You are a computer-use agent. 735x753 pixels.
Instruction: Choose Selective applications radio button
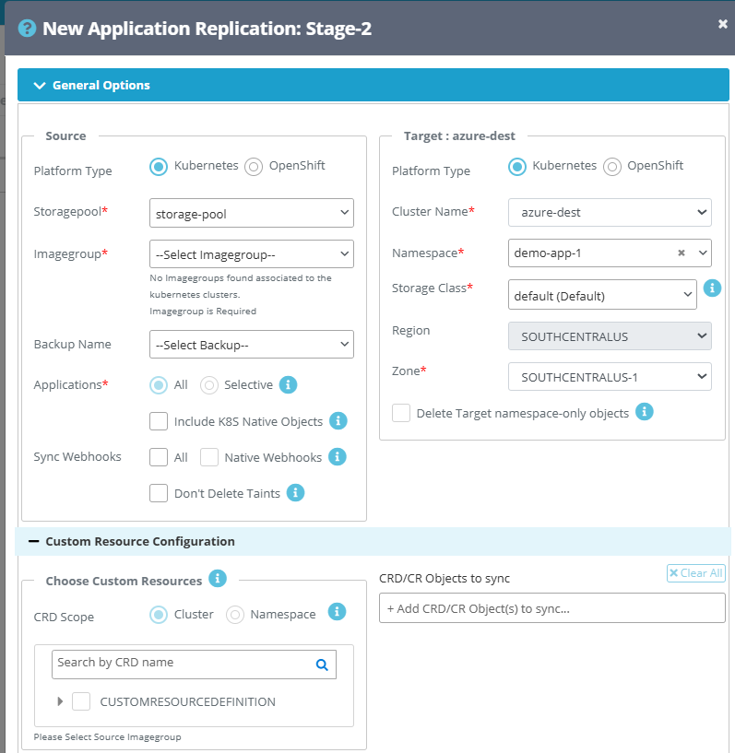pyautogui.click(x=209, y=385)
